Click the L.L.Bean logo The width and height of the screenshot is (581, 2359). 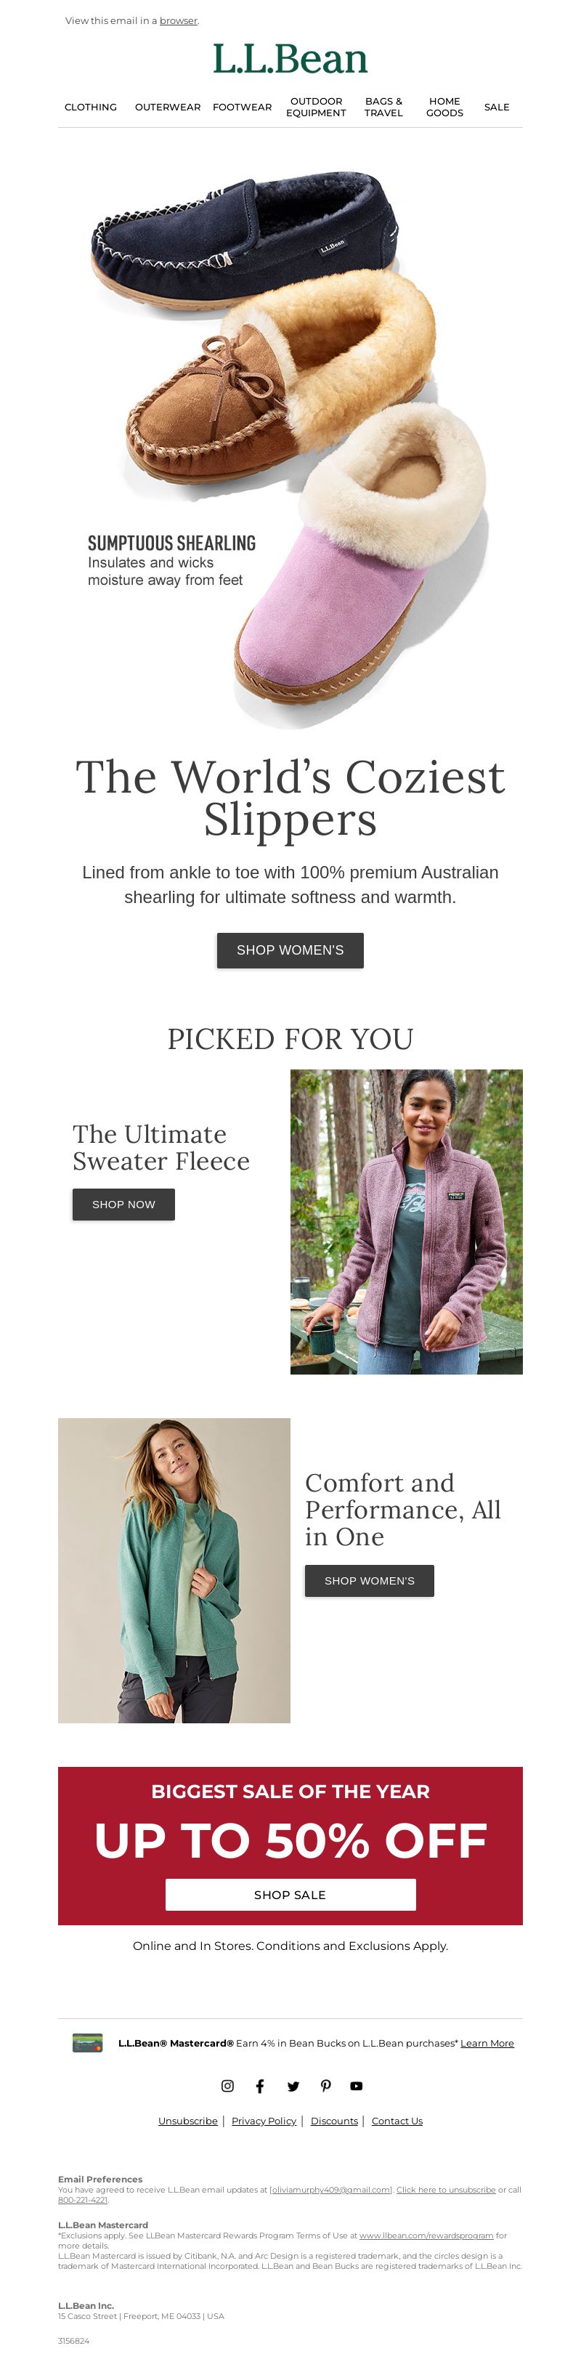[x=290, y=59]
